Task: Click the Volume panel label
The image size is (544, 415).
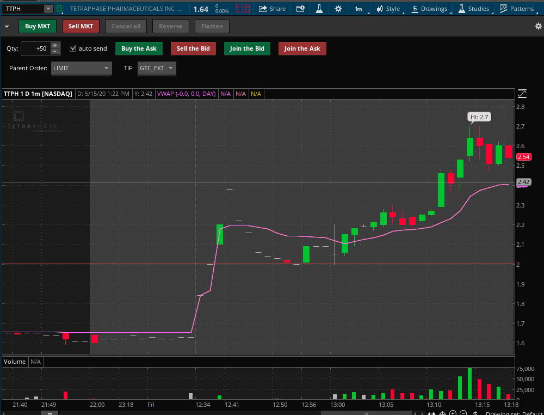Action: point(15,362)
